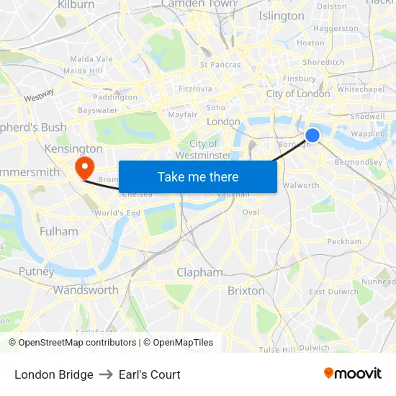Click the "Earl's Court" destination text
396x396 pixels.
tap(150, 374)
